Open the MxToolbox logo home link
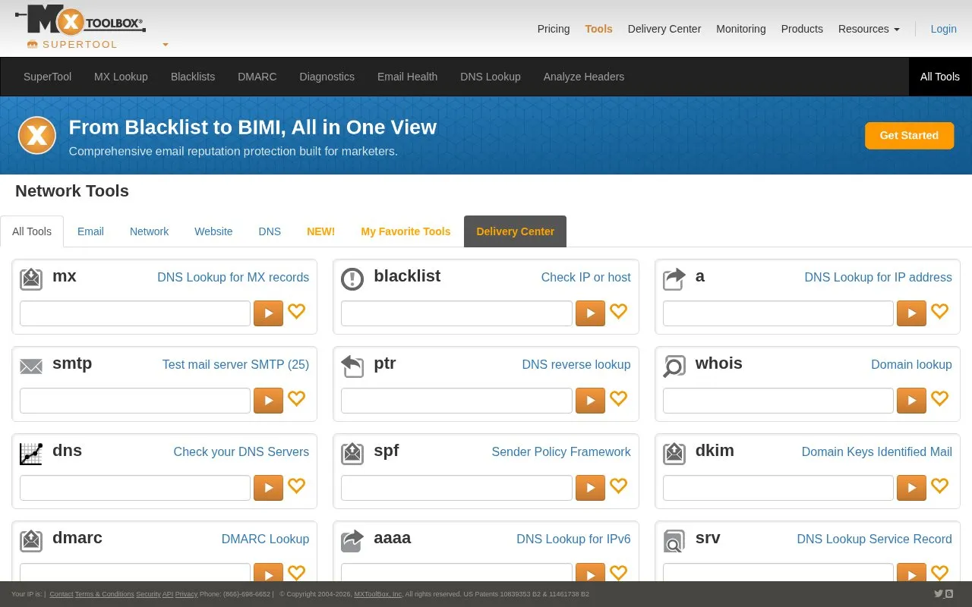The height and width of the screenshot is (607, 972). point(80,20)
